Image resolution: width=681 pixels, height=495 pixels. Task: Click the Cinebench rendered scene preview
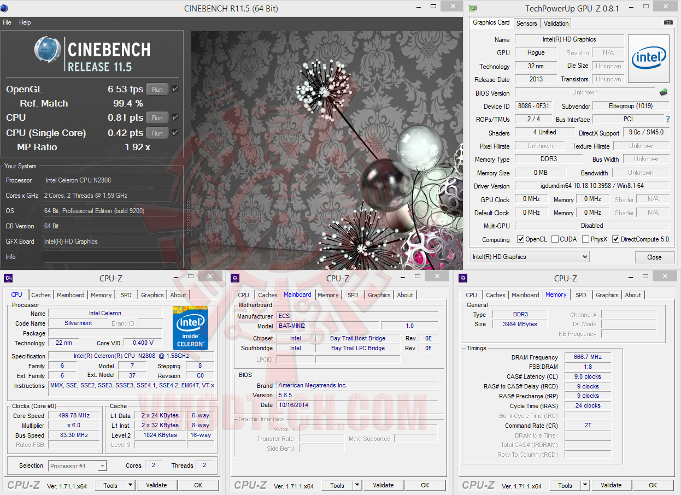pyautogui.click(x=327, y=150)
